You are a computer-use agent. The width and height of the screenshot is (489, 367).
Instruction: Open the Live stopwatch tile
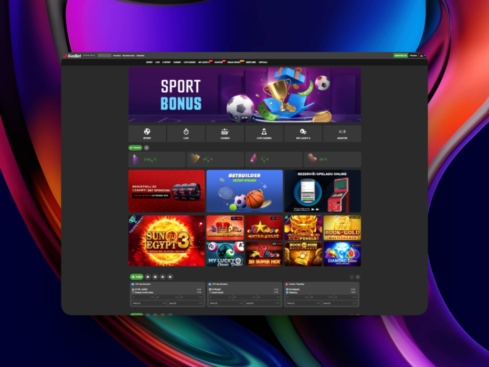coord(186,134)
